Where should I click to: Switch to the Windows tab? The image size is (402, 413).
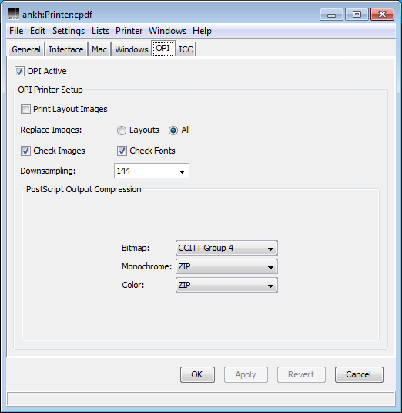click(x=132, y=49)
